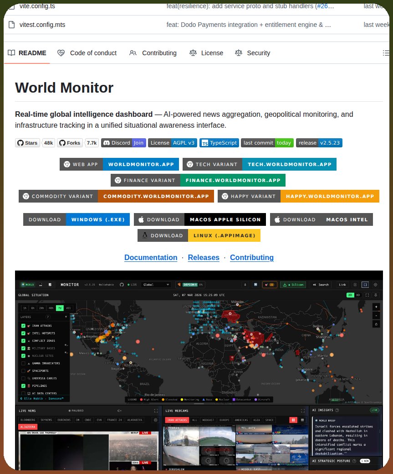The height and width of the screenshot is (474, 393).
Task: Collapse the LAYERS panel with its chevron
Action: pos(66,317)
